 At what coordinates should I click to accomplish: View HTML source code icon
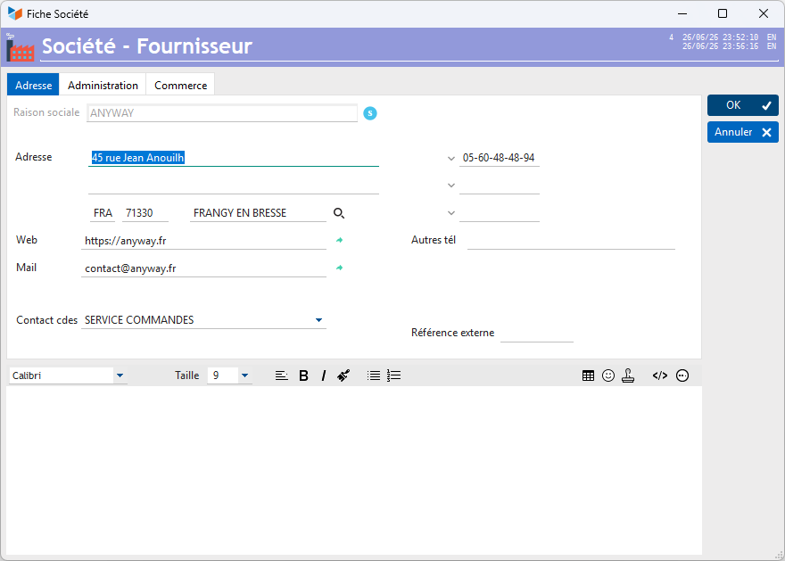click(x=660, y=375)
